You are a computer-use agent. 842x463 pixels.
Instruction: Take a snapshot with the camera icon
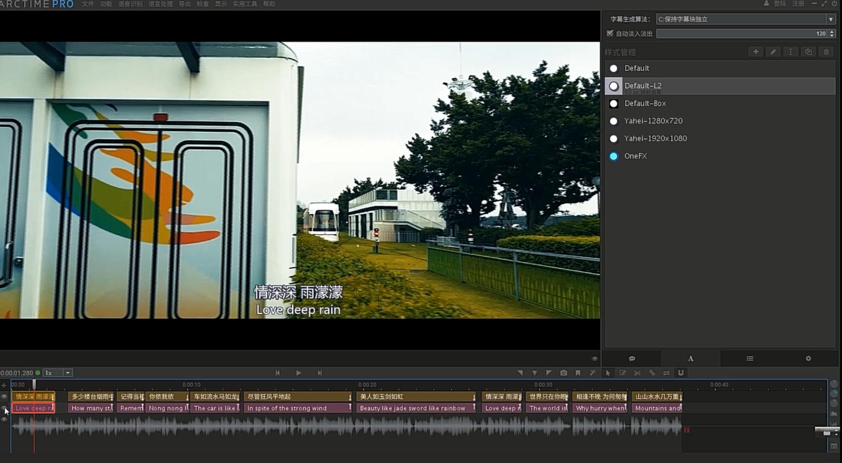(564, 373)
